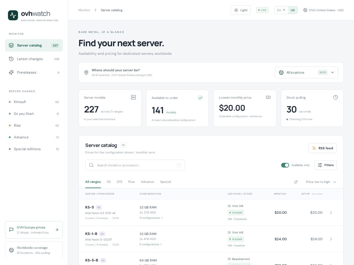Click the $24.00 monthly price for KS-1-B

point(281,239)
